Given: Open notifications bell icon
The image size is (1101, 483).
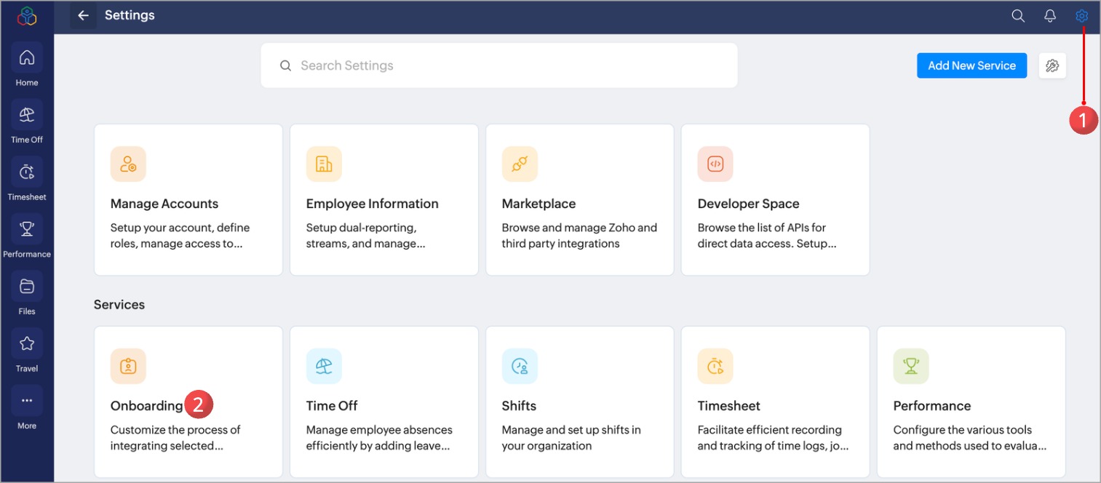Looking at the screenshot, I should (x=1050, y=16).
